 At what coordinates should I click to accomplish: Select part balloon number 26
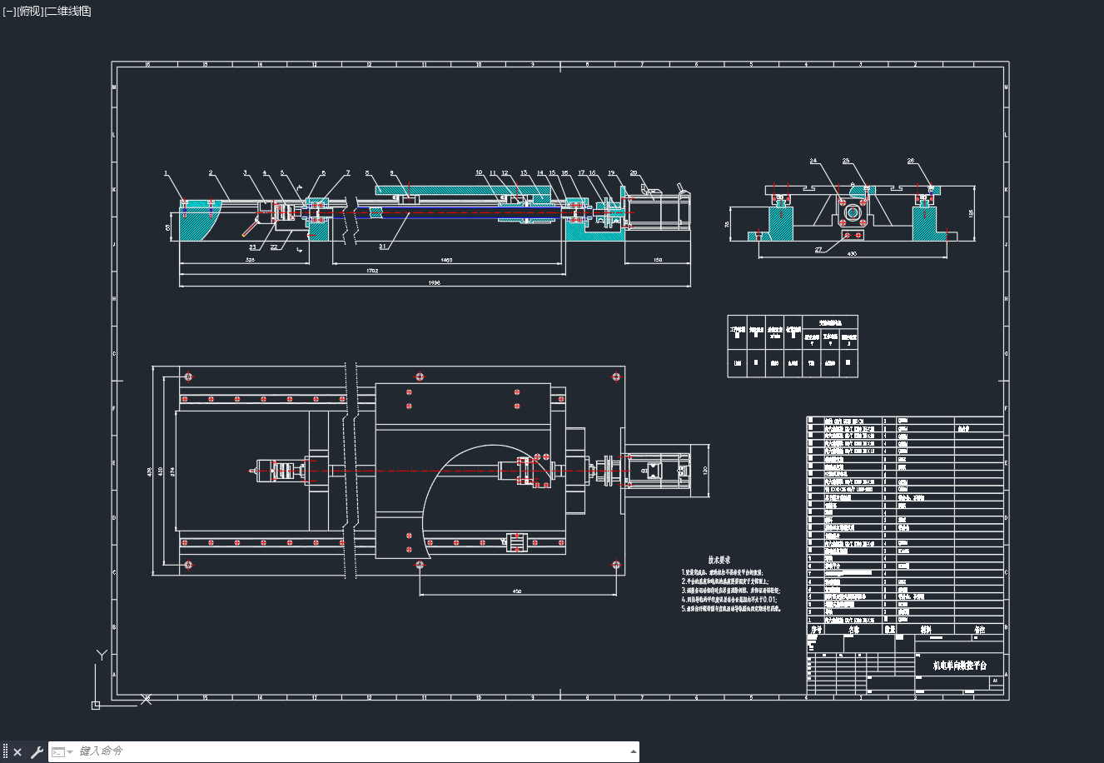[x=911, y=161]
